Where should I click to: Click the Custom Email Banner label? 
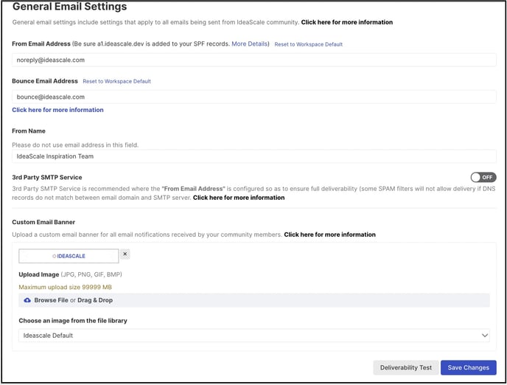click(43, 222)
